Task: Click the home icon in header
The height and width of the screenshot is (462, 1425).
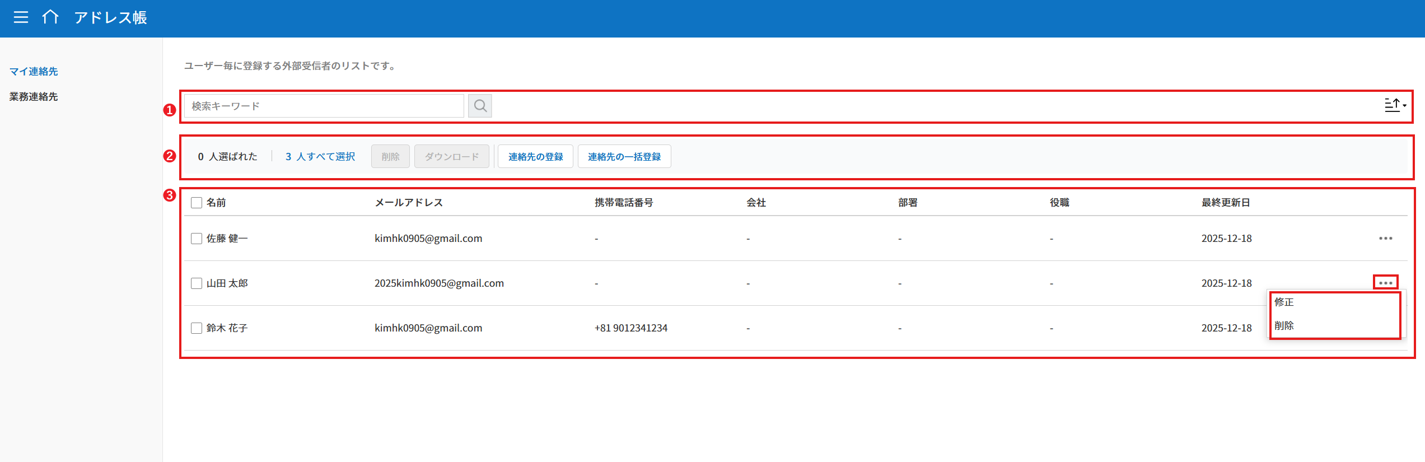Action: pos(50,17)
